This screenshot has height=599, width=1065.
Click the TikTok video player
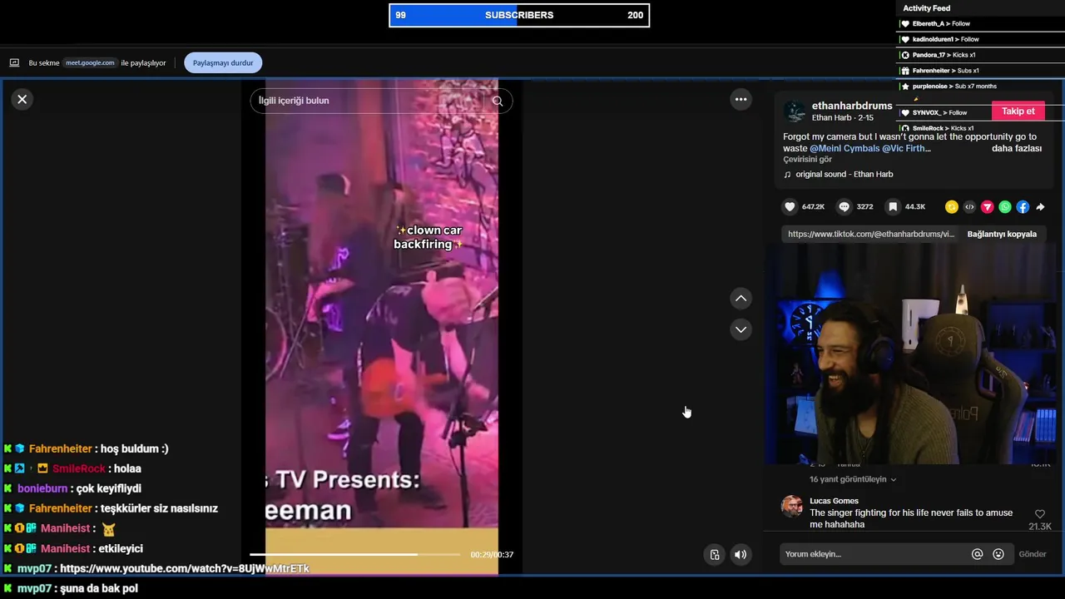tap(382, 326)
